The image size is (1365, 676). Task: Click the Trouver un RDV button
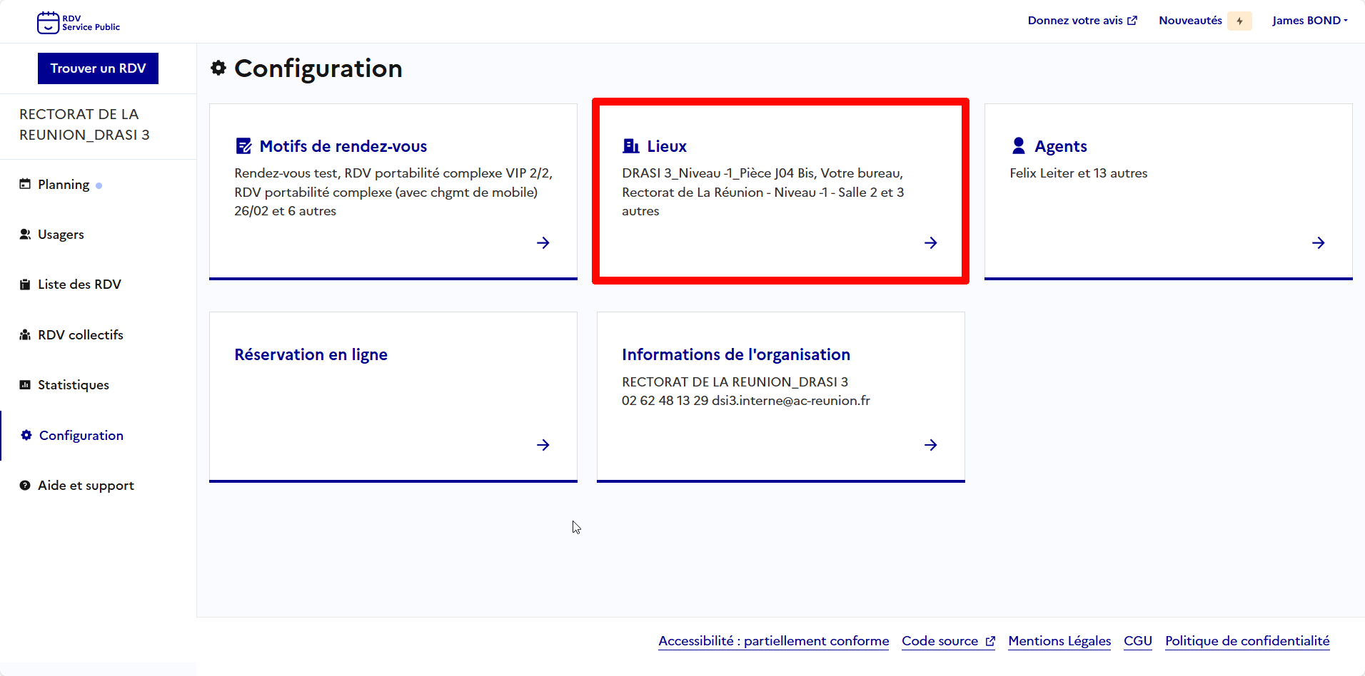click(98, 68)
